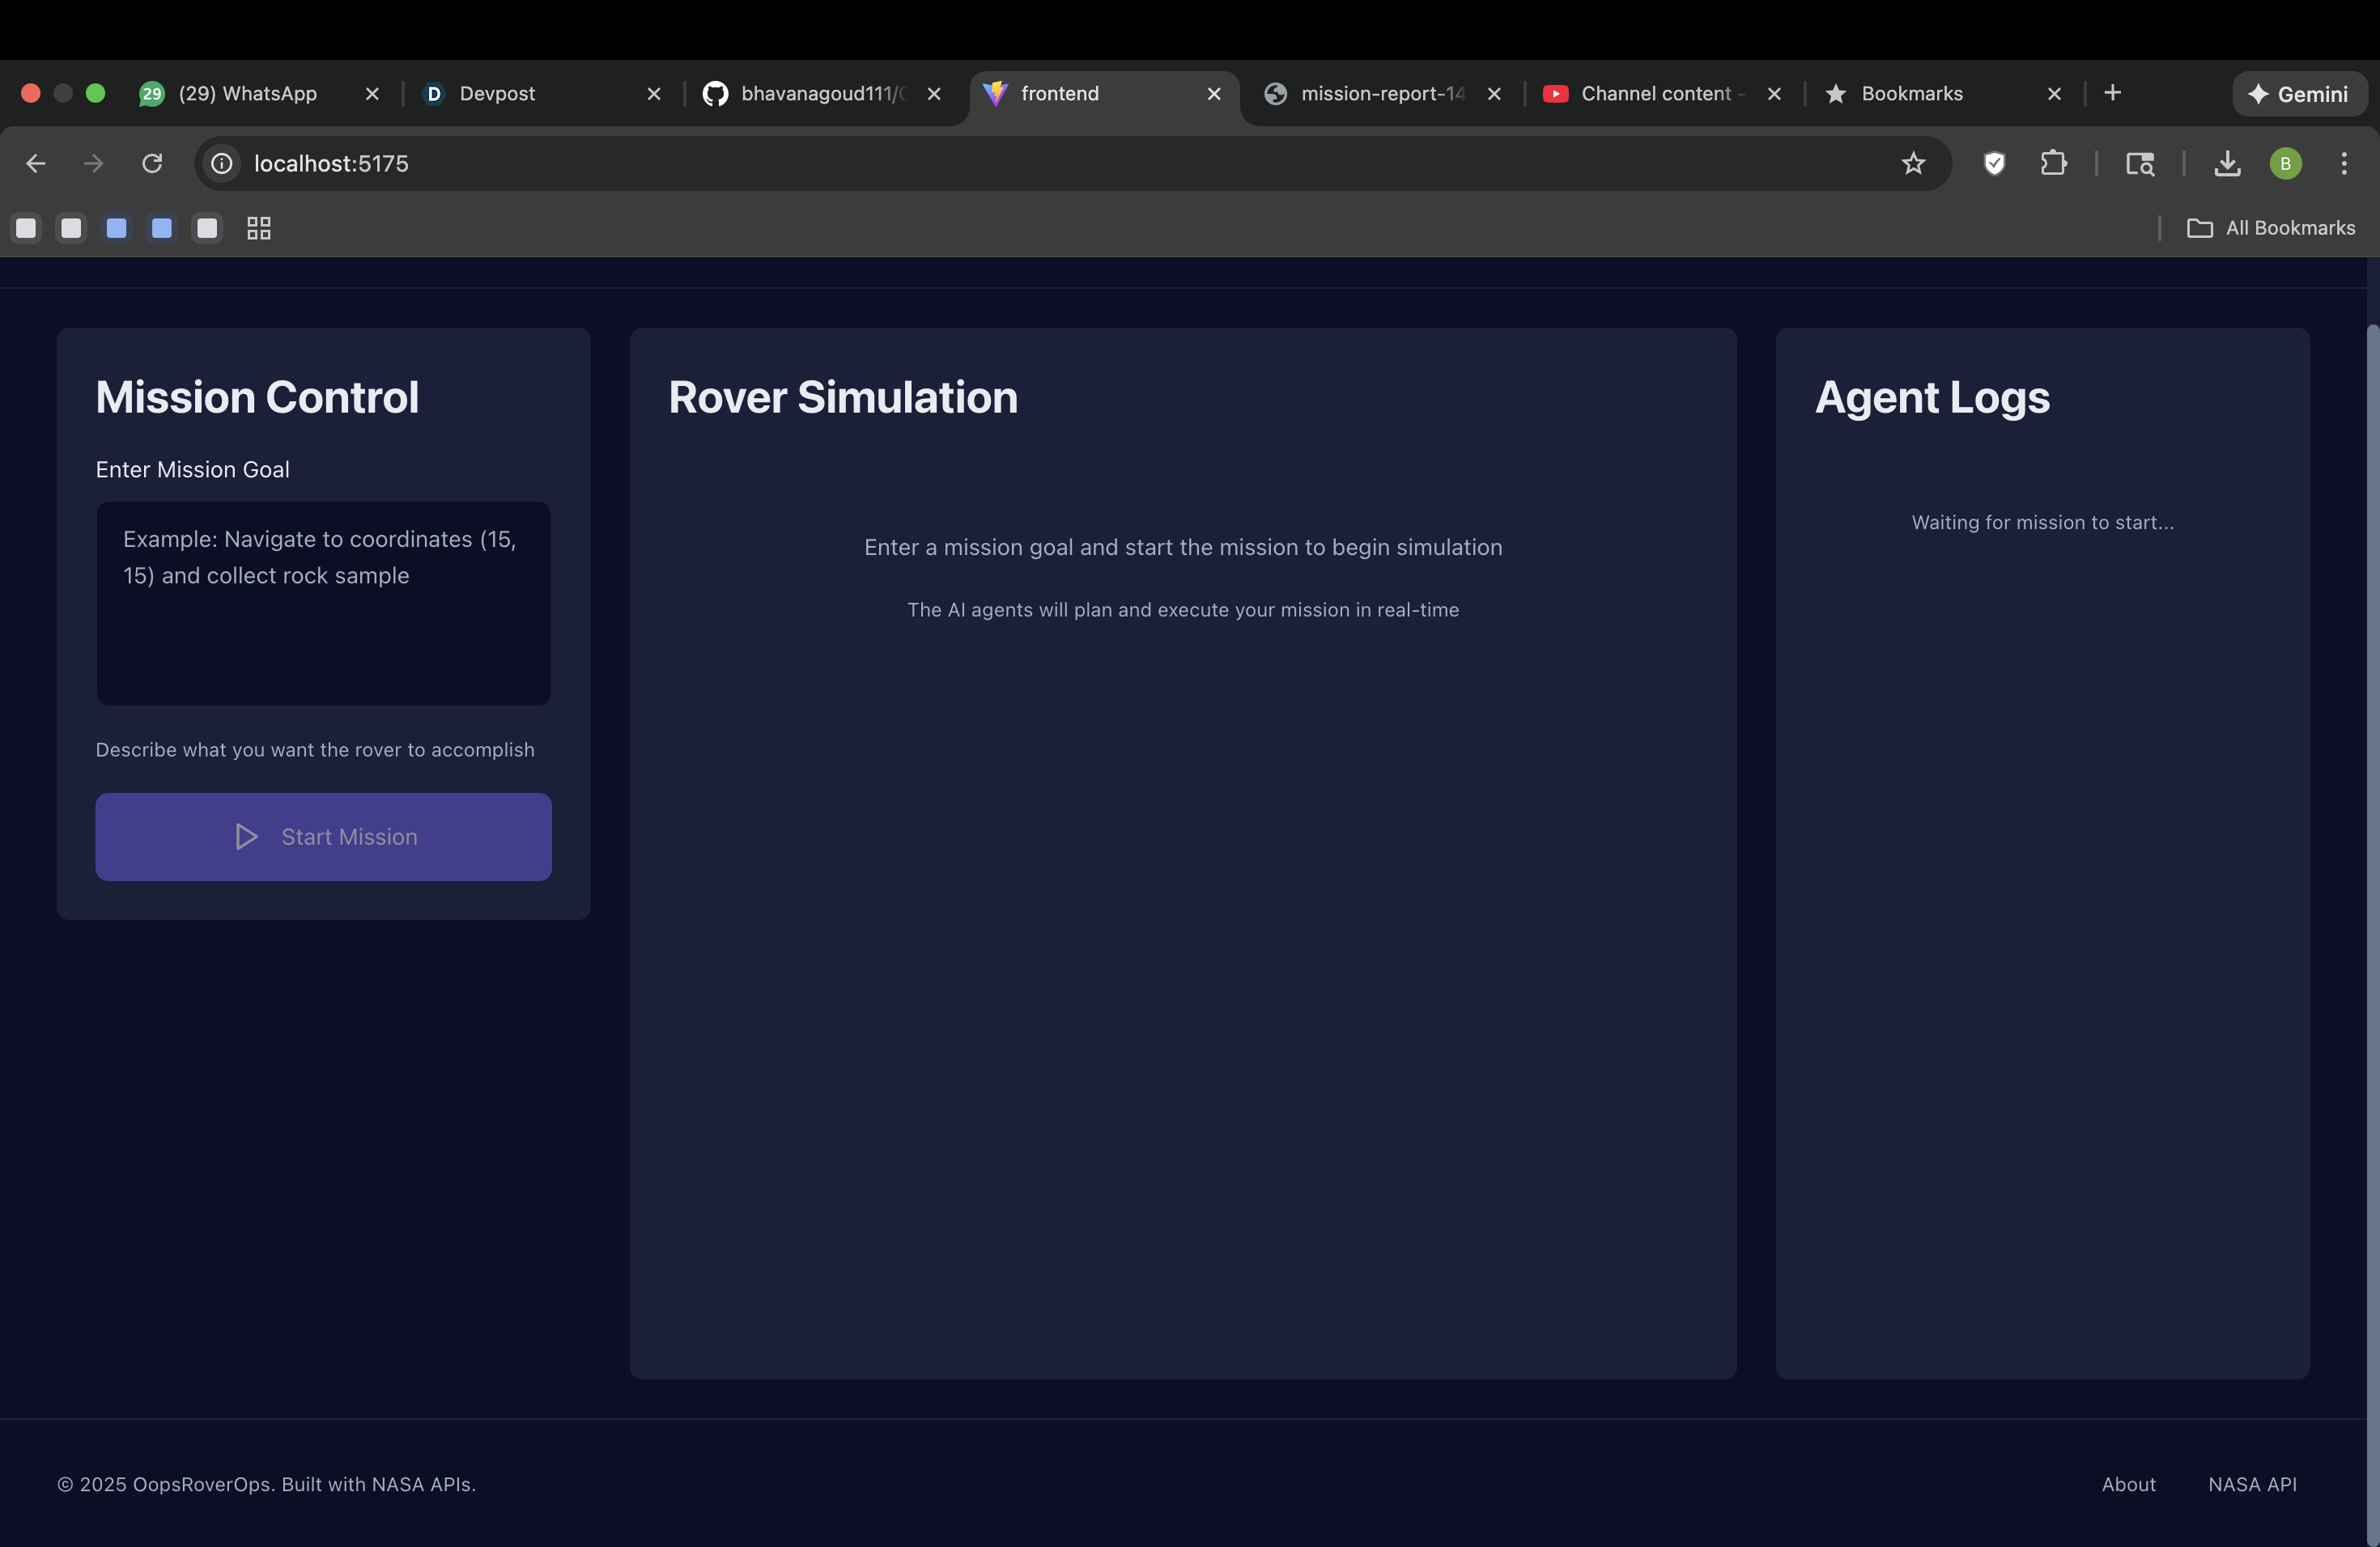Viewport: 2380px width, 1547px height.
Task: Click the site information icon
Action: pos(222,163)
